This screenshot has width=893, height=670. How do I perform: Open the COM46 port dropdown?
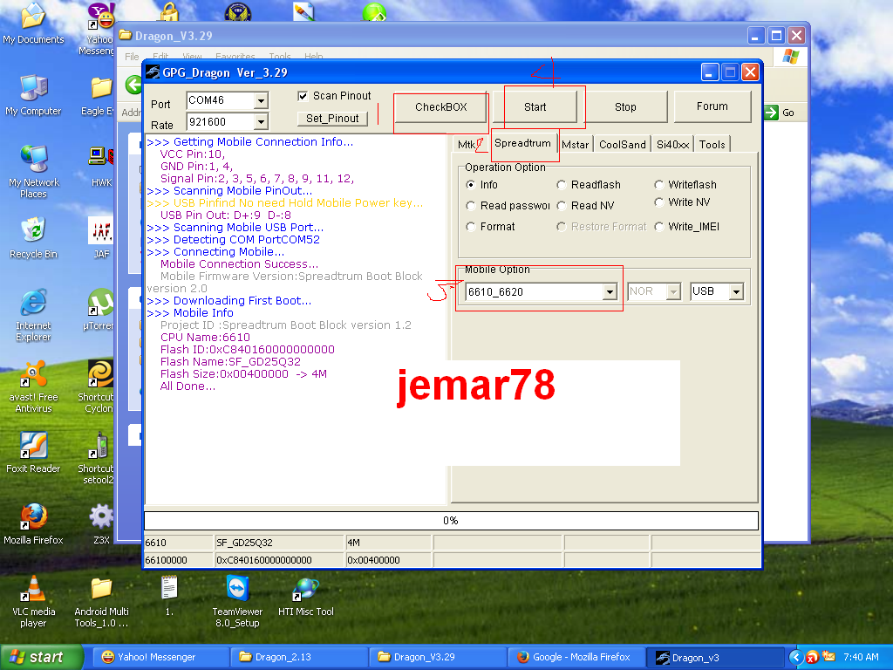pos(259,100)
